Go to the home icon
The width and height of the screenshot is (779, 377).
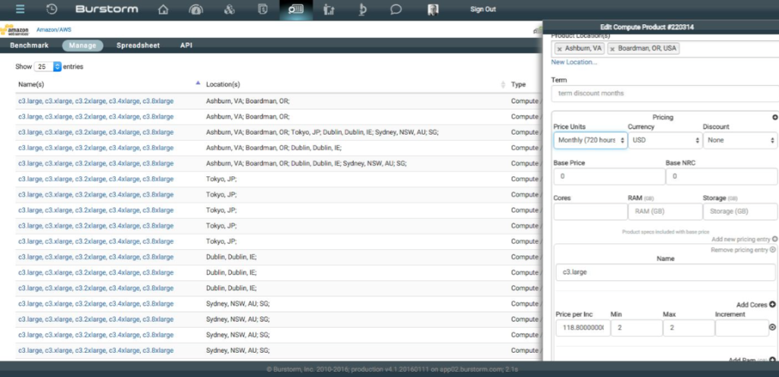(163, 9)
